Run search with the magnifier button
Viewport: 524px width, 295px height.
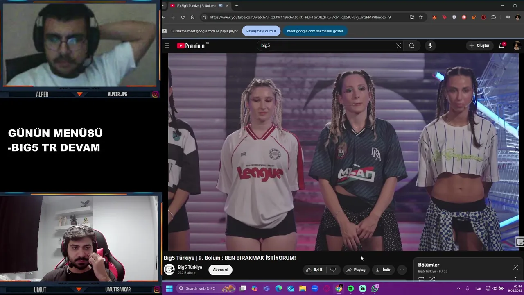[x=412, y=45]
